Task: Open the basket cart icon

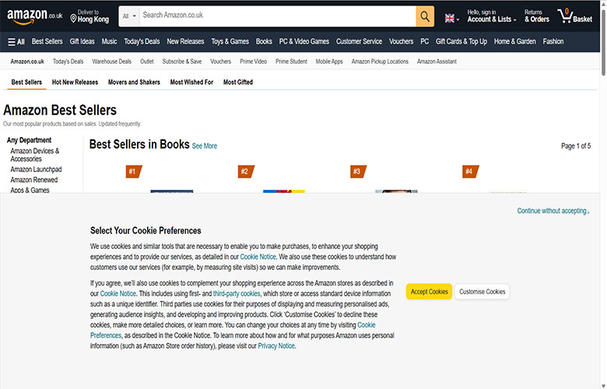Action: click(575, 16)
